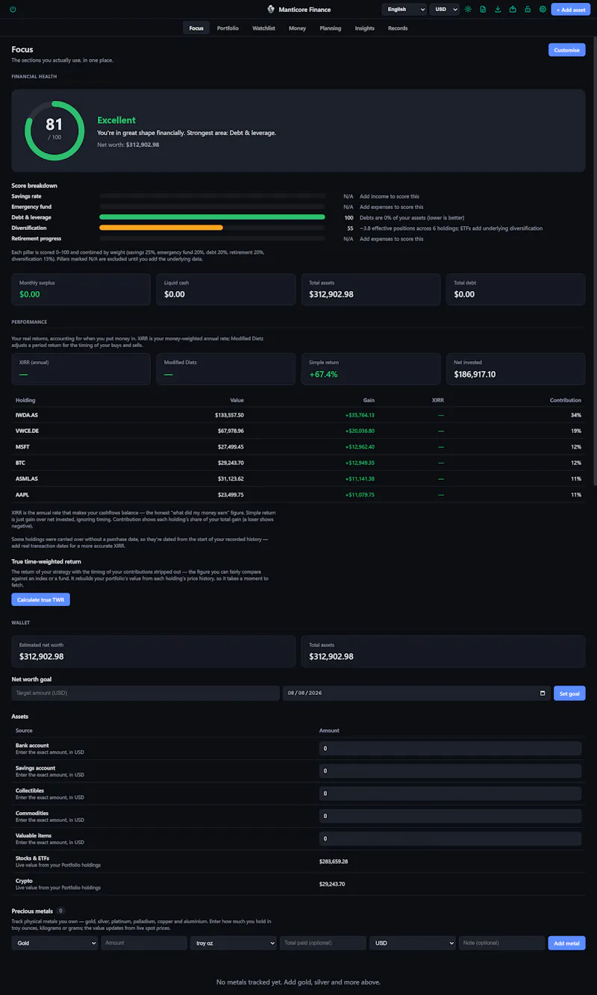Click the export share icon in header
The width and height of the screenshot is (597, 995).
coord(513,10)
